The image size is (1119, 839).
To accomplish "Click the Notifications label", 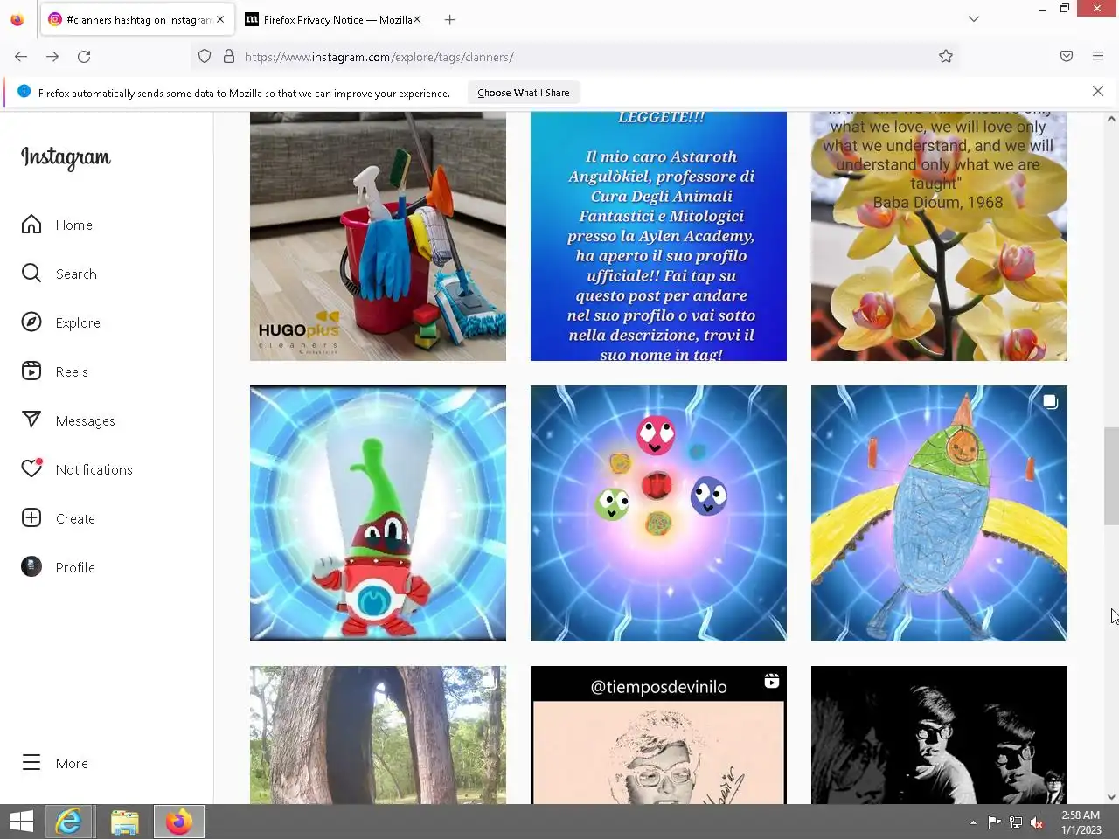I will 94,470.
